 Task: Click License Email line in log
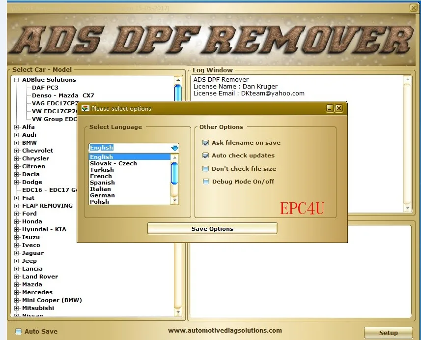click(249, 93)
